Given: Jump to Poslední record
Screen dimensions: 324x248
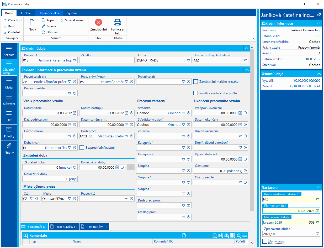Looking at the screenshot, I should point(12,32).
